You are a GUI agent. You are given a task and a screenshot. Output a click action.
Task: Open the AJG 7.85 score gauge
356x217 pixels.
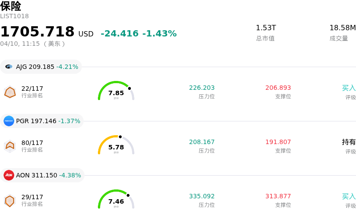[116, 92]
